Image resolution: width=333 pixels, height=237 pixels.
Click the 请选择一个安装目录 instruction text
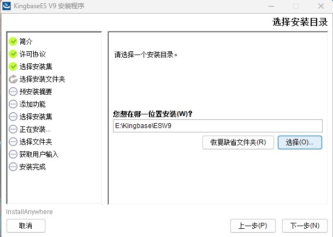pos(146,55)
